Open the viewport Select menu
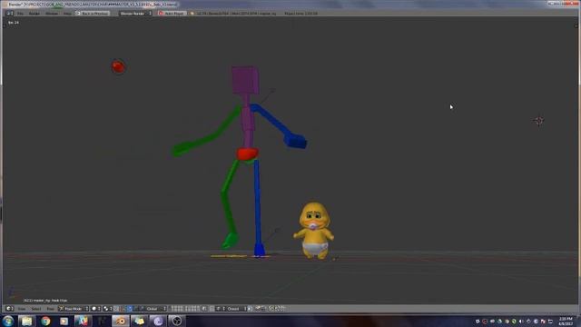 (x=36, y=309)
